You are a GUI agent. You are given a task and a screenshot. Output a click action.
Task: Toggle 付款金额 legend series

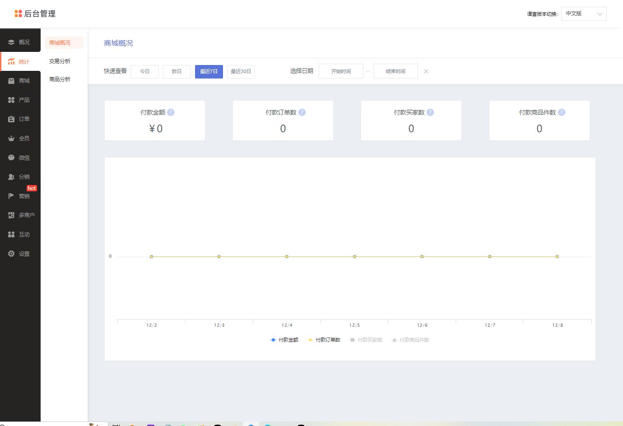click(284, 340)
